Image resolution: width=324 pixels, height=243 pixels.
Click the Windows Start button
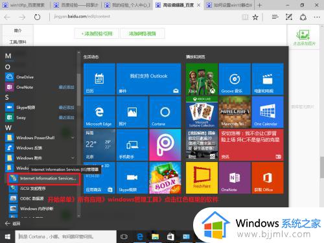click(x=7, y=237)
